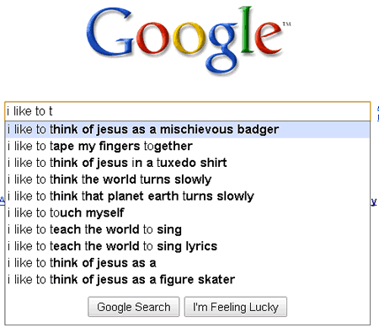Viewport: 379px width, 333px height.
Task: Select suggestion "jesus in a tuxedo shirt"
Action: pos(187,163)
